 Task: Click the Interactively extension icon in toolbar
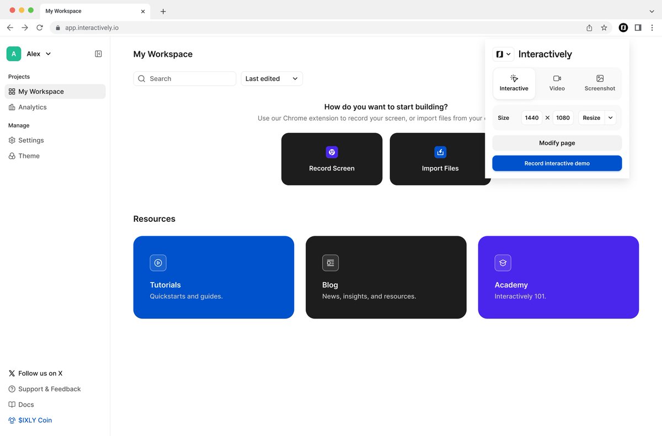click(x=623, y=28)
